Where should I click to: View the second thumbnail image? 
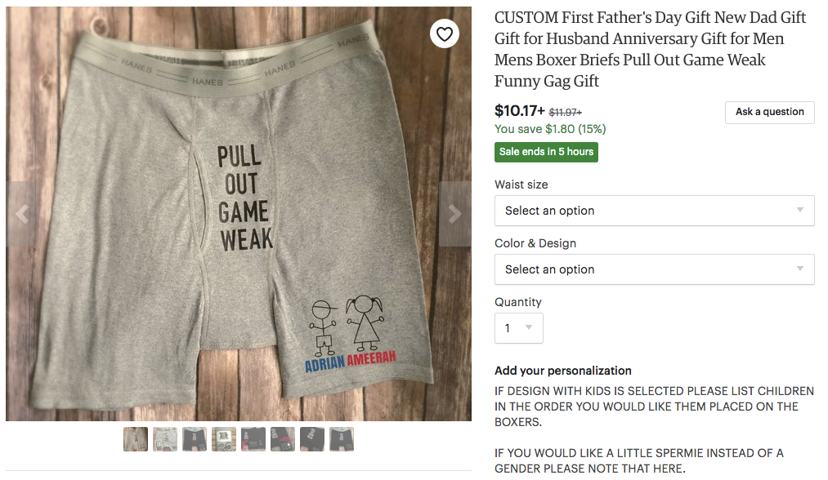[165, 439]
